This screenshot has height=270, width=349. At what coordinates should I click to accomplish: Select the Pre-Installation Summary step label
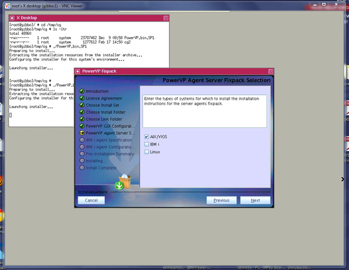click(110, 154)
